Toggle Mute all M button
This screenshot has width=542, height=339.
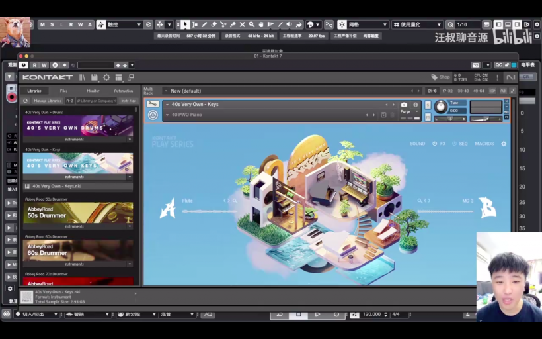(42, 24)
